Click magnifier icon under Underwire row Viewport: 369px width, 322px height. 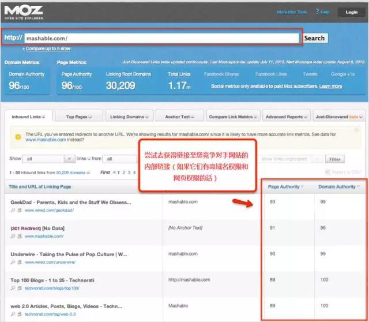point(13,263)
